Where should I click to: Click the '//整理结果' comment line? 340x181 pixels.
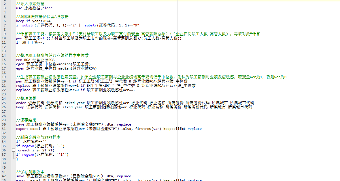26,99
